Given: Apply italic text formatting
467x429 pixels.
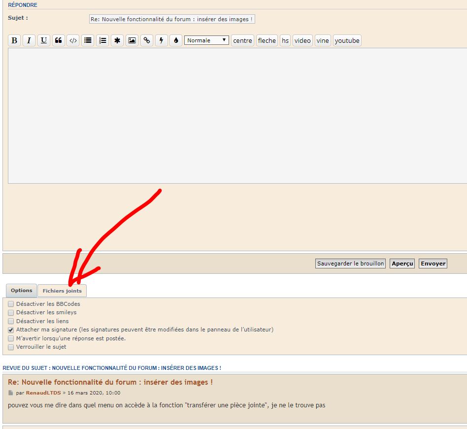Looking at the screenshot, I should pyautogui.click(x=29, y=40).
